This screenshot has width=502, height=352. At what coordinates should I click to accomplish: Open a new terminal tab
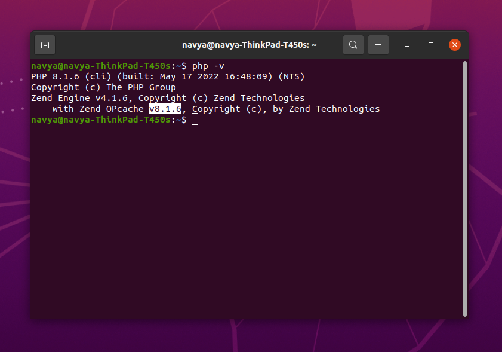click(x=45, y=45)
